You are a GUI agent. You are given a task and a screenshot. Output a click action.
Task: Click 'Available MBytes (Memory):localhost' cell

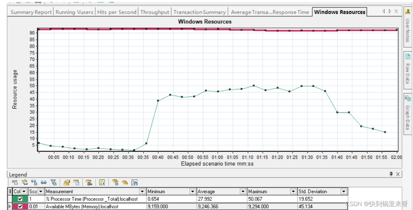(x=96, y=206)
